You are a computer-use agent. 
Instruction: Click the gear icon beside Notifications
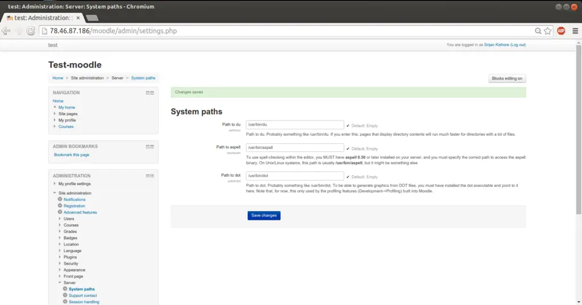point(60,199)
